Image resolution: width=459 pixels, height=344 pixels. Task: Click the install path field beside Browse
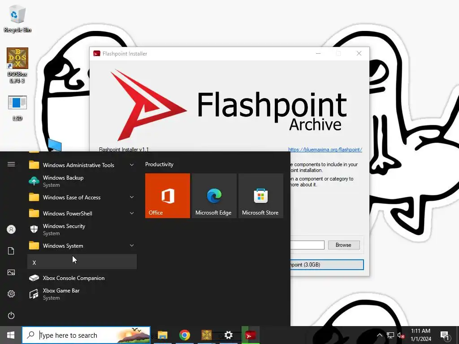coord(307,245)
